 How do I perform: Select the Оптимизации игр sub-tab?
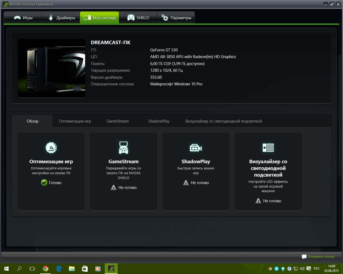(x=75, y=121)
